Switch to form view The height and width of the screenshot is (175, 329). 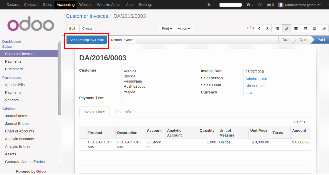click(x=287, y=28)
